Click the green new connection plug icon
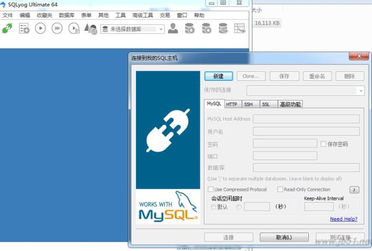Screen dimensions: 372x251 coord(7,29)
